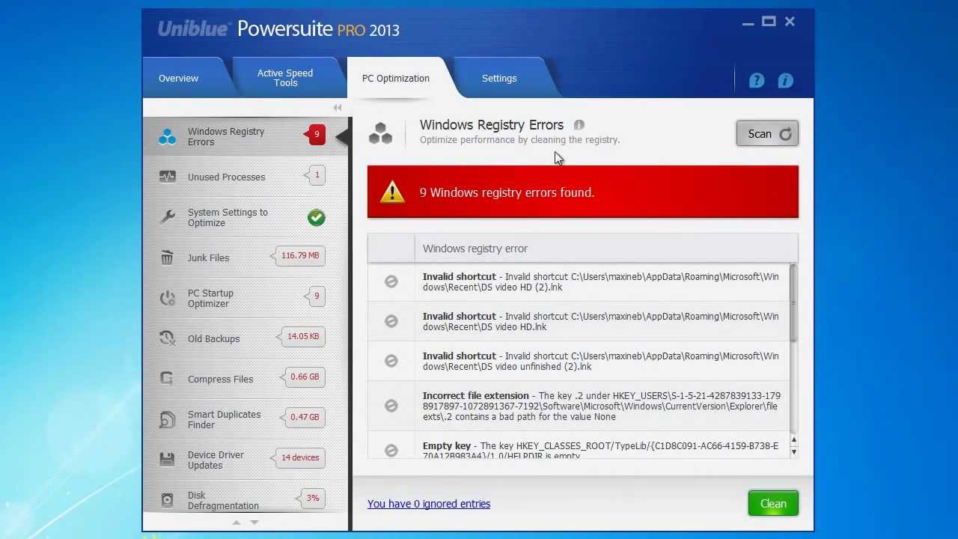Minimize the Powersuite window
Viewport: 958px width, 539px height.
tap(748, 22)
